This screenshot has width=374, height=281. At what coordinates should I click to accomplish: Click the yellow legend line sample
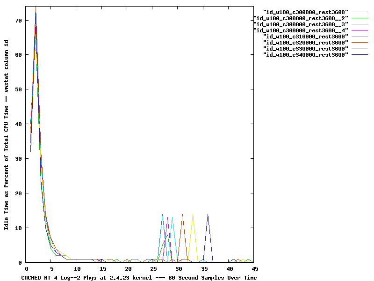[x=360, y=49]
